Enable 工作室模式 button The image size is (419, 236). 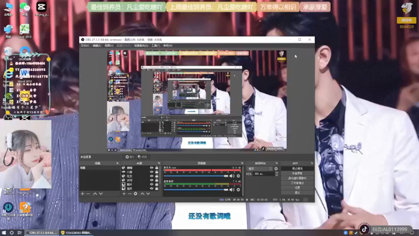[x=297, y=183]
